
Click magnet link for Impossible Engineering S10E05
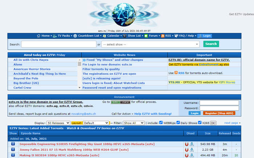point(187,144)
